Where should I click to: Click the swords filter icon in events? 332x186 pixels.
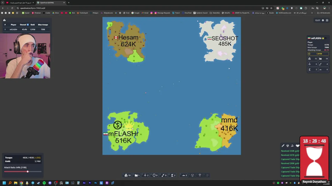tap(283, 146)
